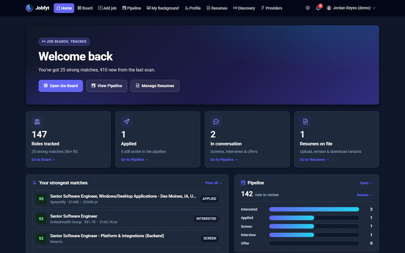This screenshot has width=405, height=253.
Task: Click the Open link in Pipeline panel
Action: (366, 183)
